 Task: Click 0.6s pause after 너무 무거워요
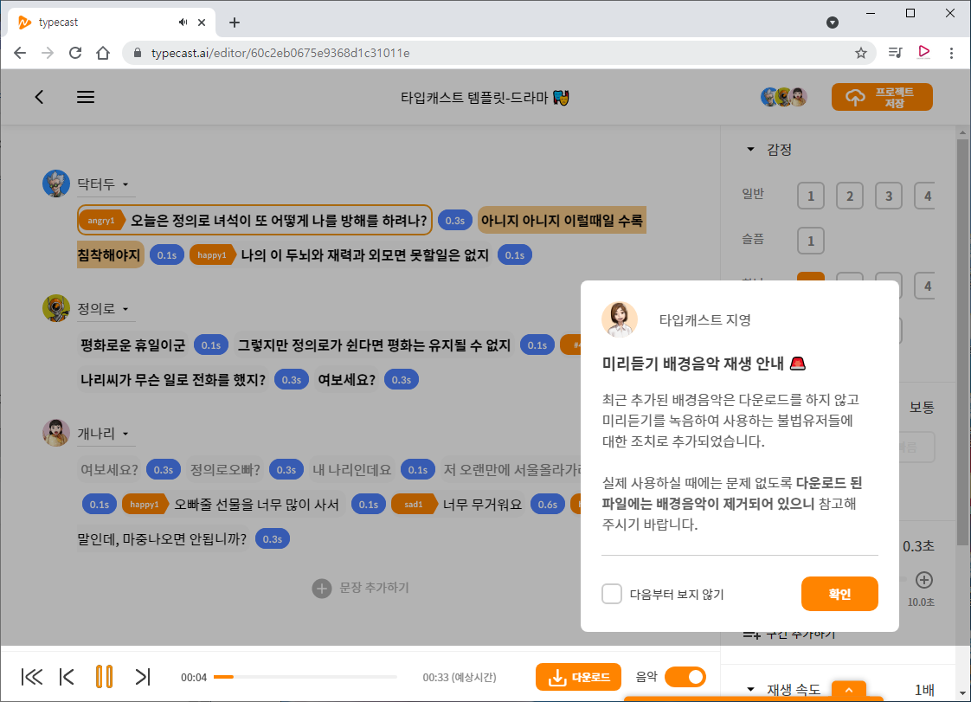(548, 505)
